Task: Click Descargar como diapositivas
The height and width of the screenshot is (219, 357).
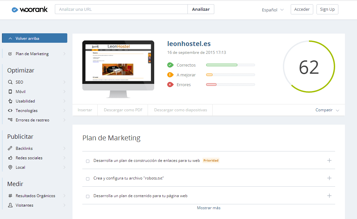Action: click(180, 110)
